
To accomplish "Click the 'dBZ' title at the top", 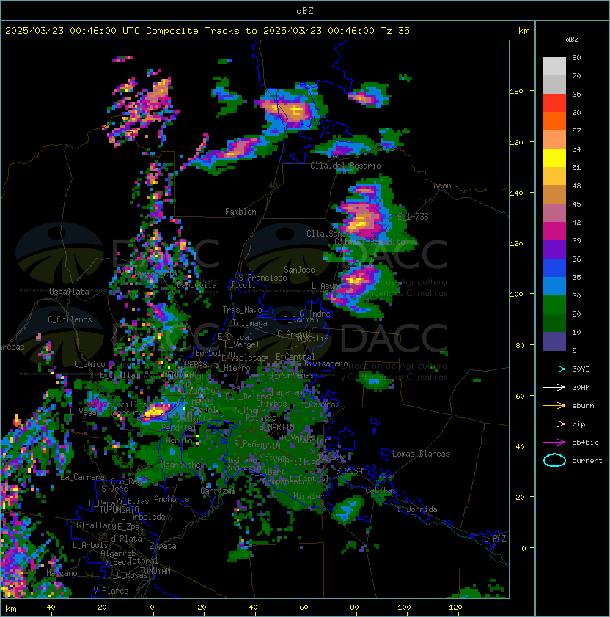I will (305, 11).
